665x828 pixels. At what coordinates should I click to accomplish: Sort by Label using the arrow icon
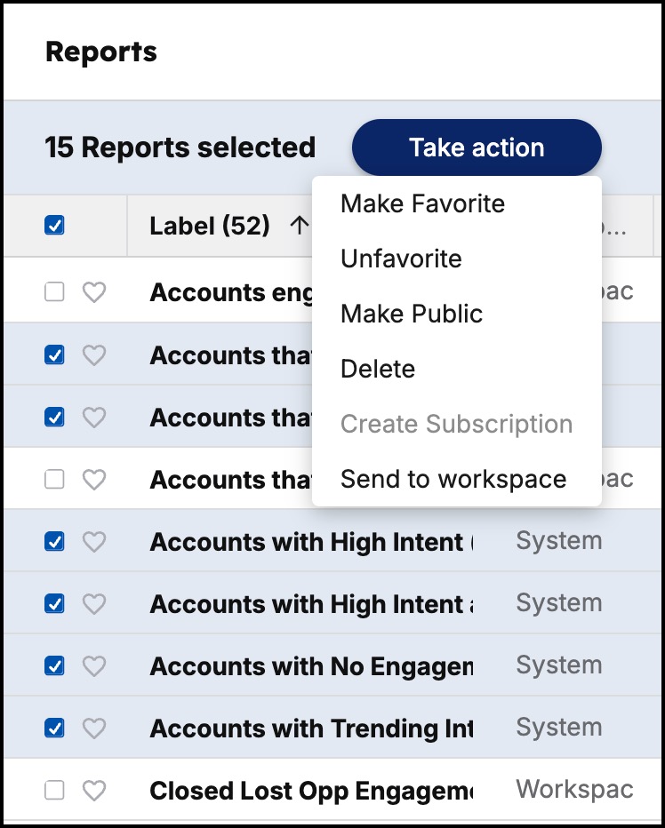(x=300, y=226)
